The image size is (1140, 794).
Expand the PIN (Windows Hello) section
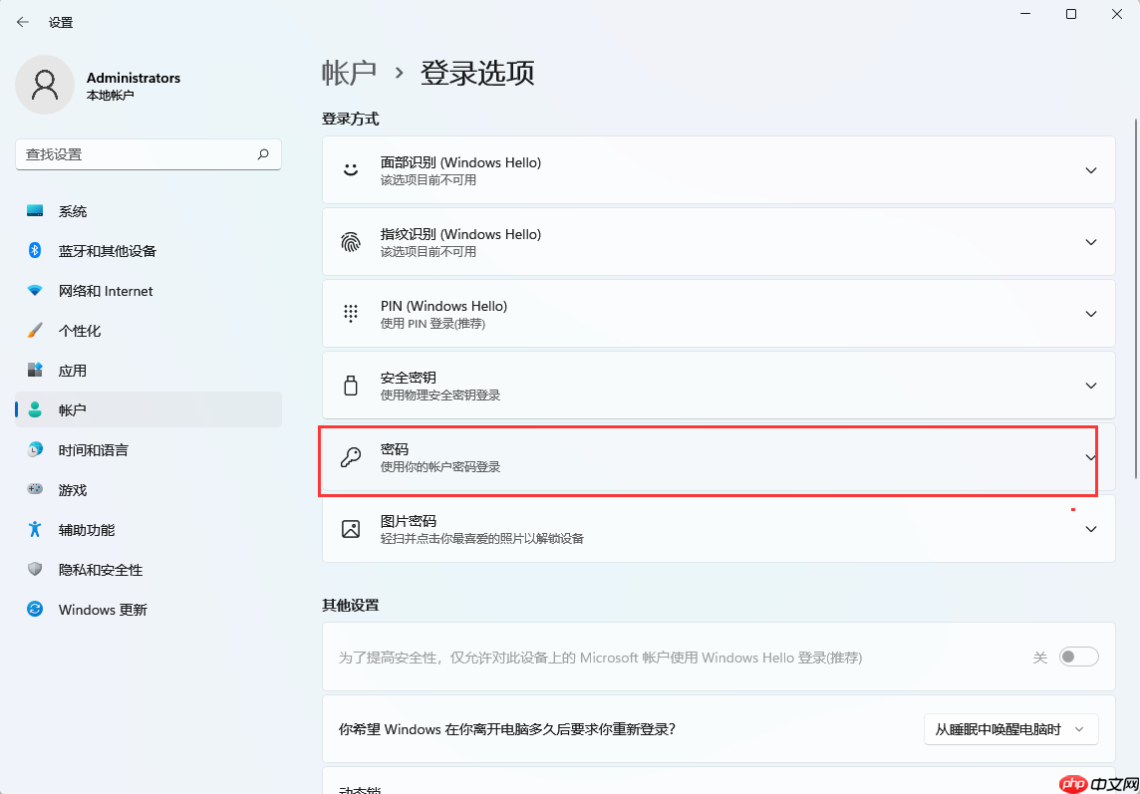point(1090,313)
